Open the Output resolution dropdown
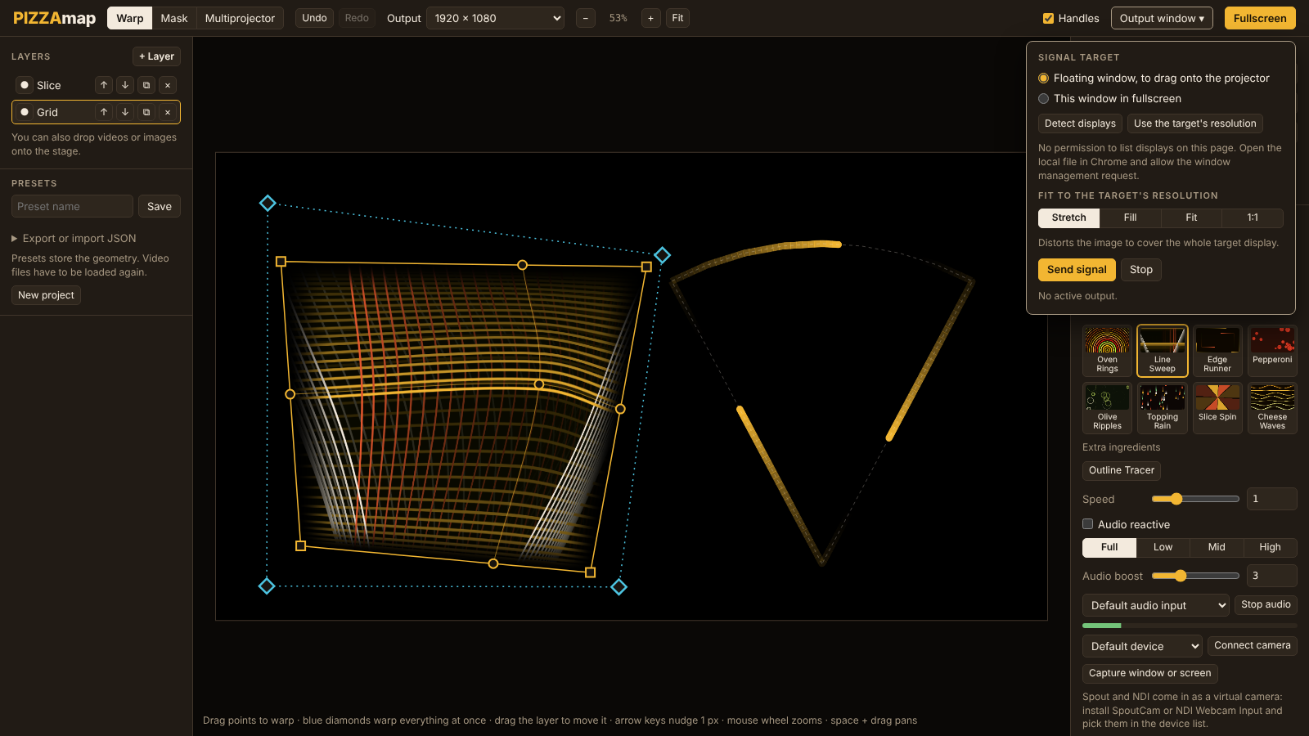Image resolution: width=1309 pixels, height=736 pixels. pyautogui.click(x=496, y=18)
